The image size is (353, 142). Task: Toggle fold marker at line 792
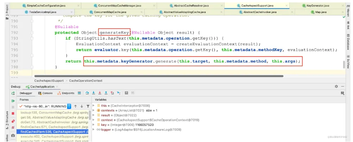point(32,33)
